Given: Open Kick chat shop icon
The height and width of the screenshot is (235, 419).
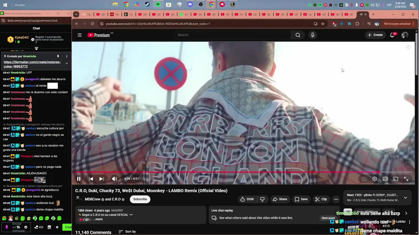Looking at the screenshot, I should 49,227.
